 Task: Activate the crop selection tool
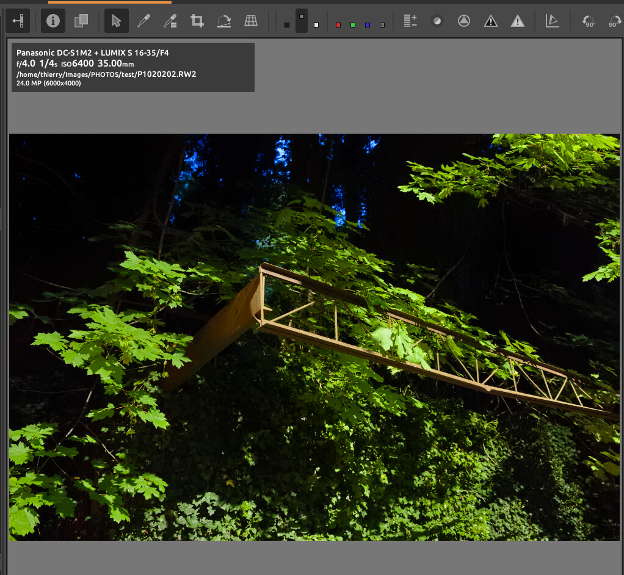click(197, 21)
